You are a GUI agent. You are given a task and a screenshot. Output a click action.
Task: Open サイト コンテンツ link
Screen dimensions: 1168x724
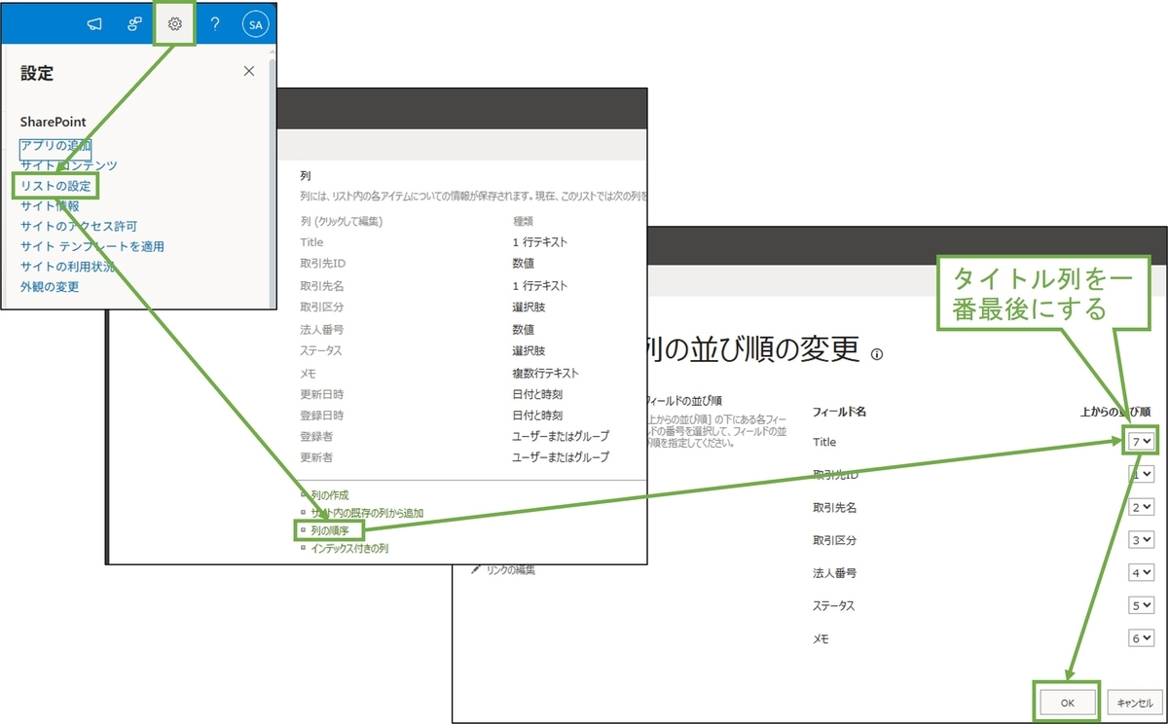(68, 165)
